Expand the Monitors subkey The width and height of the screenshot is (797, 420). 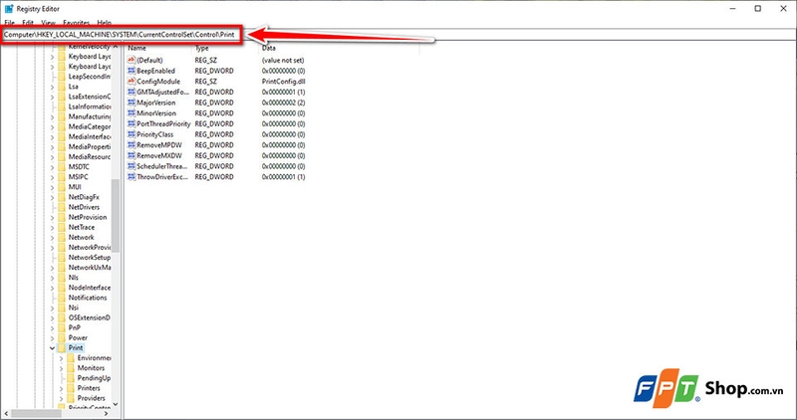tap(61, 368)
